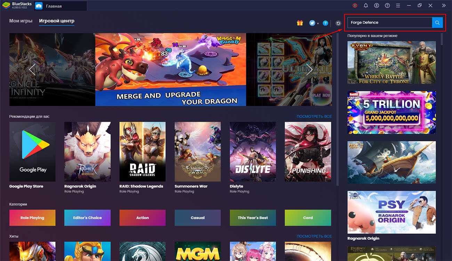Image resolution: width=452 pixels, height=261 pixels.
Task: Expand the side toolbar with double chevron
Action: [x=444, y=6]
